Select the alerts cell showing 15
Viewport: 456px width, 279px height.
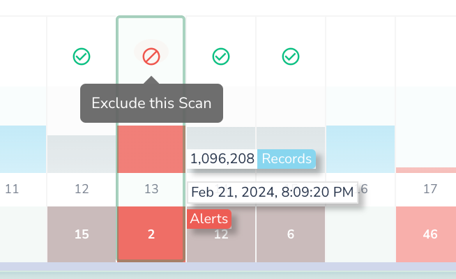tap(82, 234)
